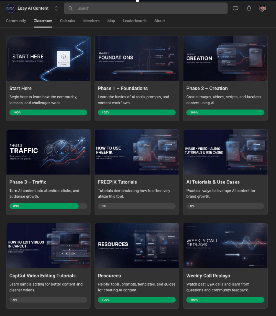Click 'Watch past Q&A calls' description

click(218, 287)
